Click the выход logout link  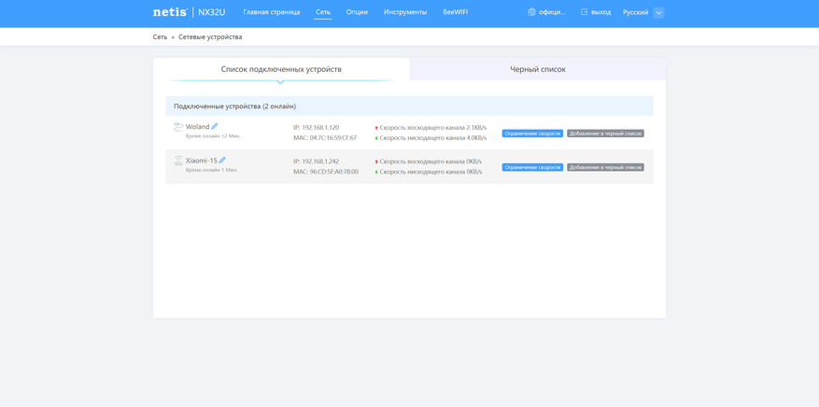click(x=600, y=12)
